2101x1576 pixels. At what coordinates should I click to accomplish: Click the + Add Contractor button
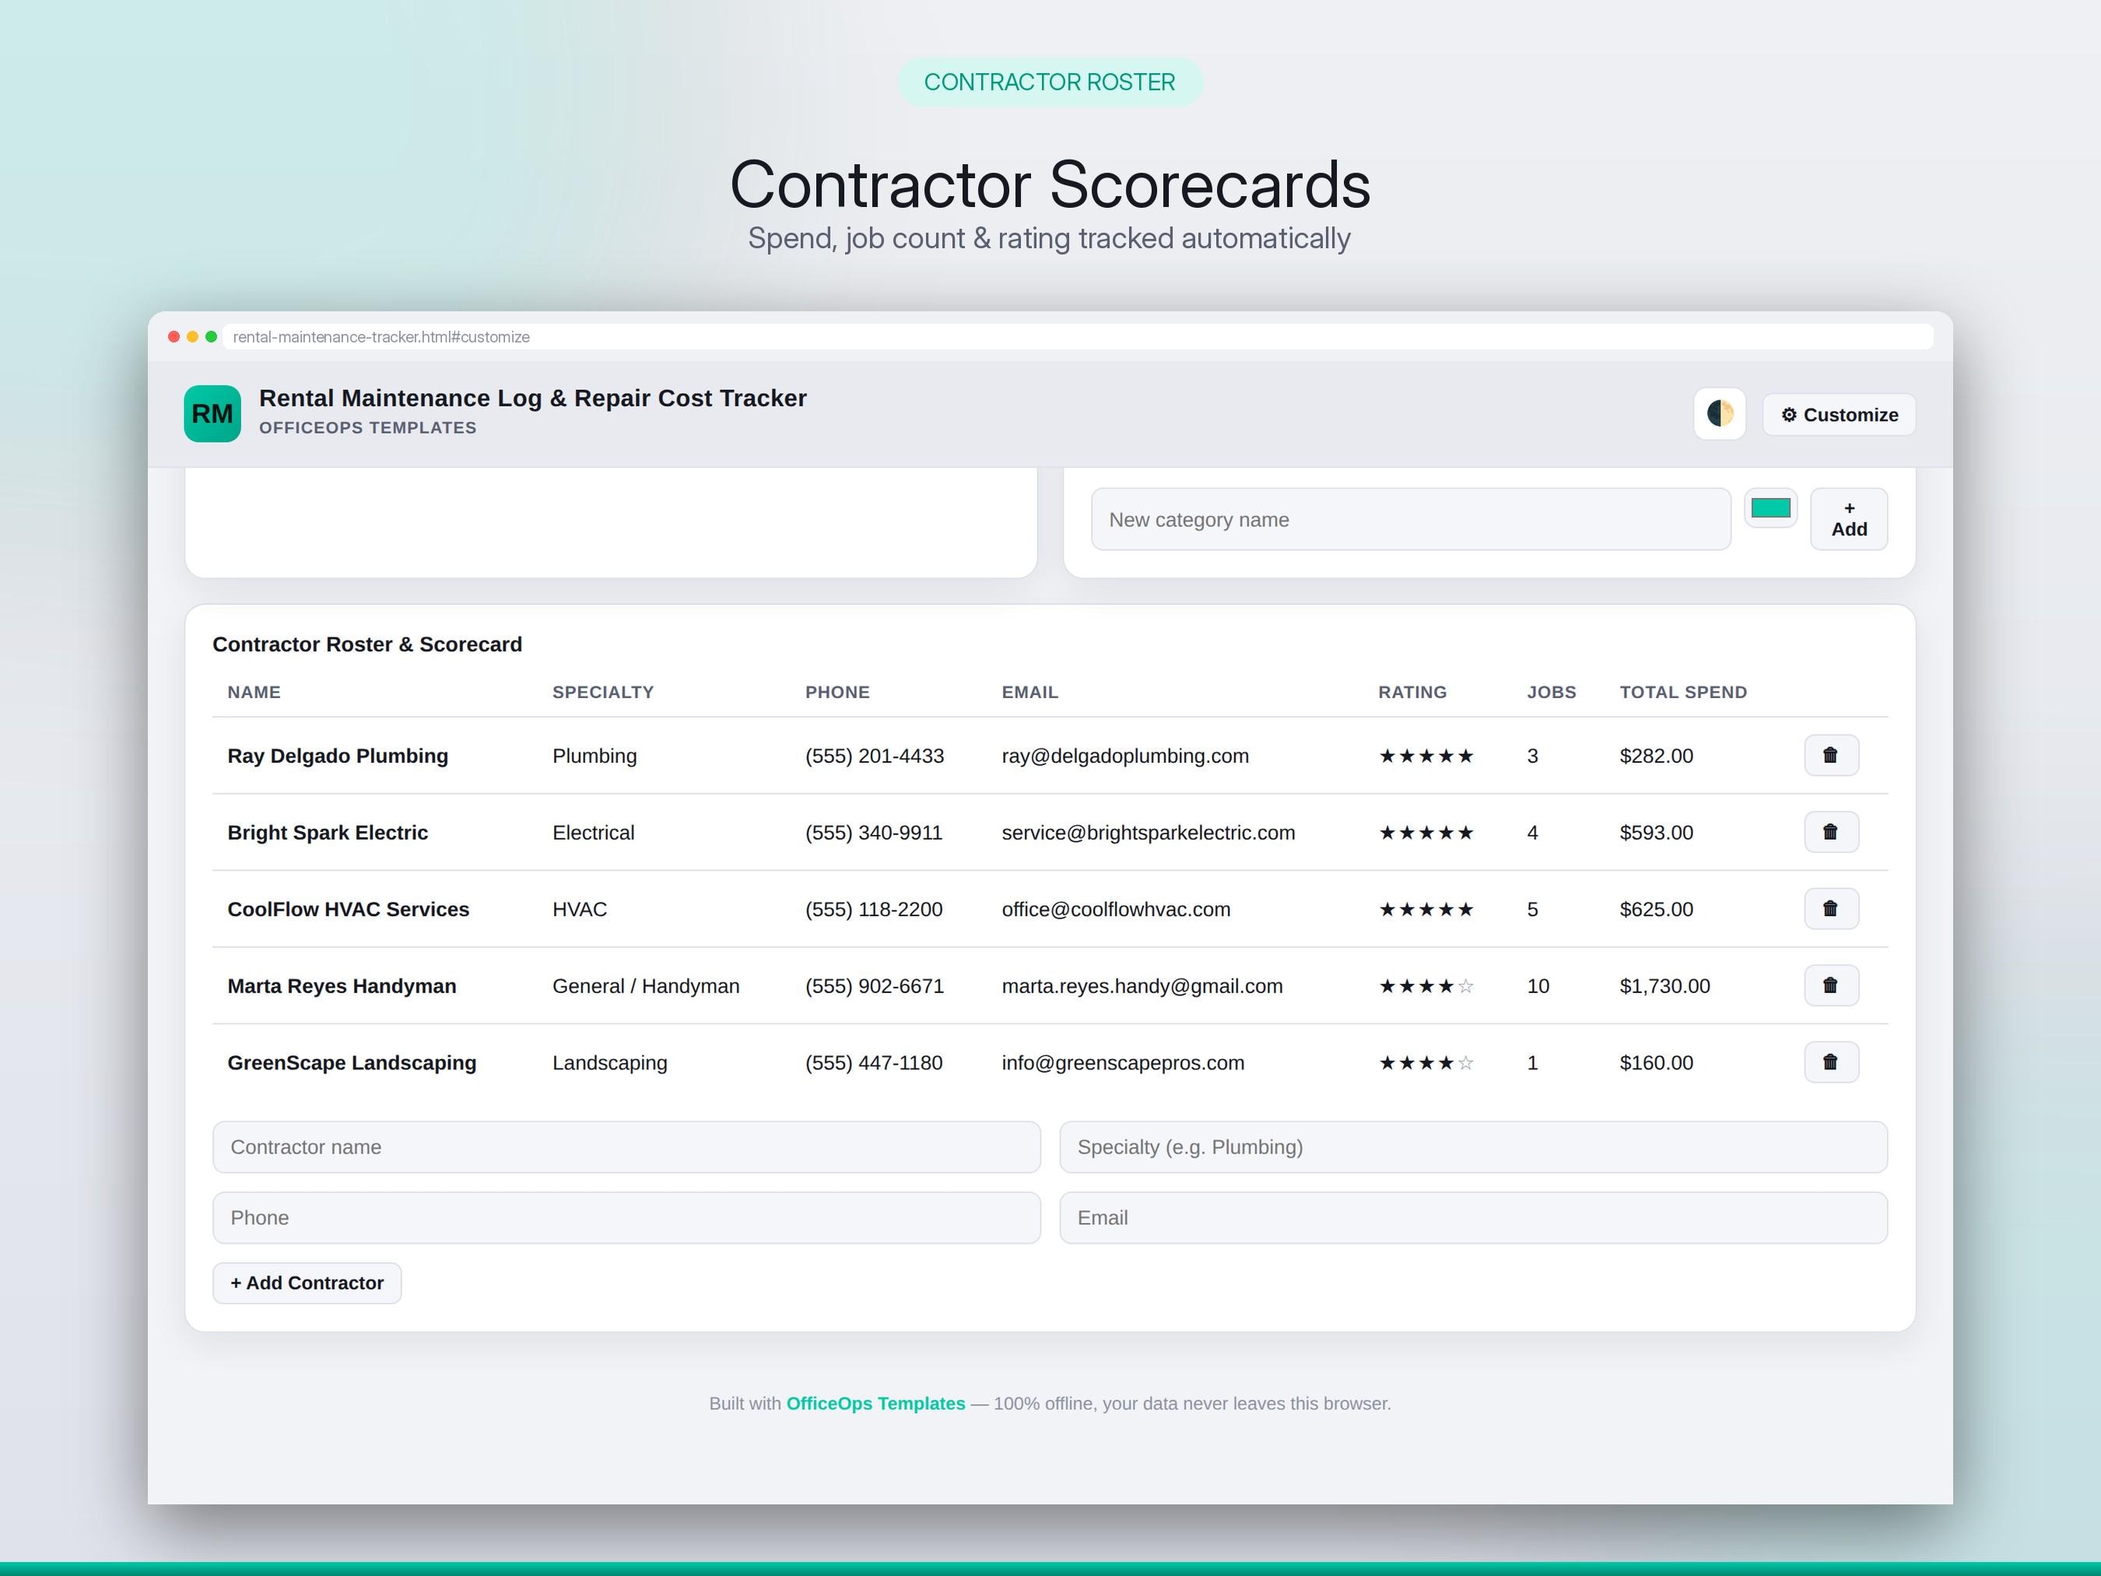pos(307,1283)
